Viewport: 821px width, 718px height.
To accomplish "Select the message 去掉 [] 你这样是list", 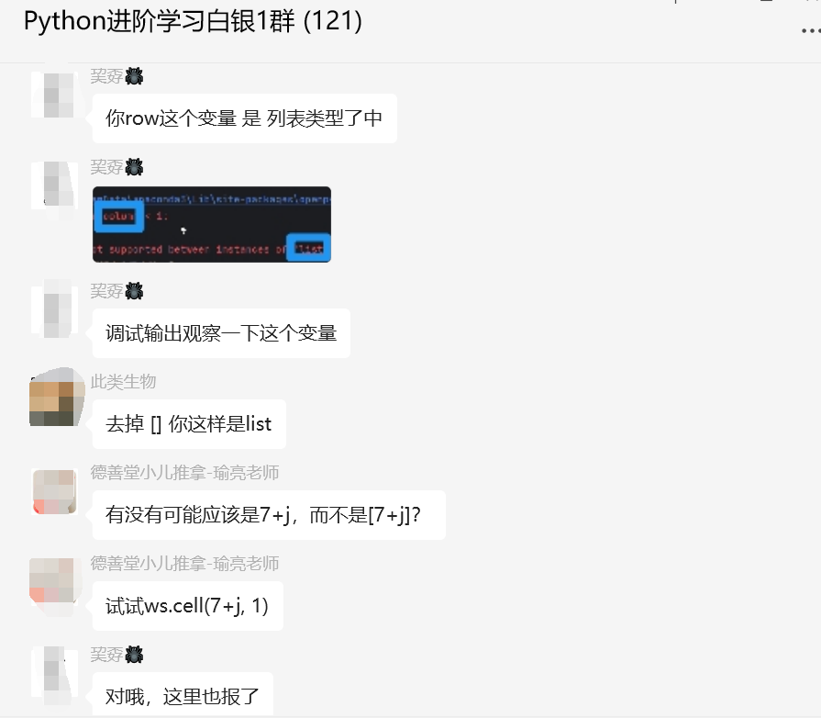I will pos(189,424).
